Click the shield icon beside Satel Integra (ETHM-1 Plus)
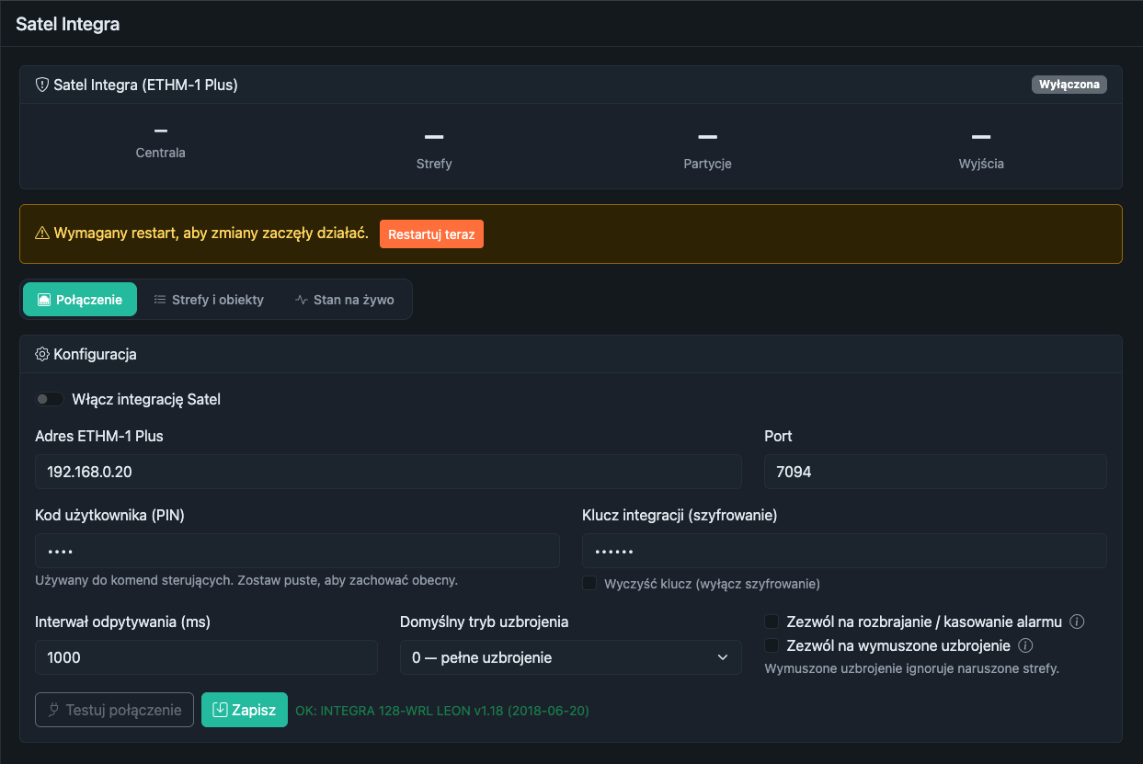Screen dimensions: 1143x764 point(42,85)
